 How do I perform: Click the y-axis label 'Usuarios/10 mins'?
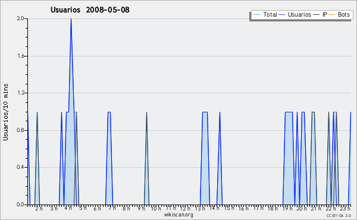coord(5,112)
